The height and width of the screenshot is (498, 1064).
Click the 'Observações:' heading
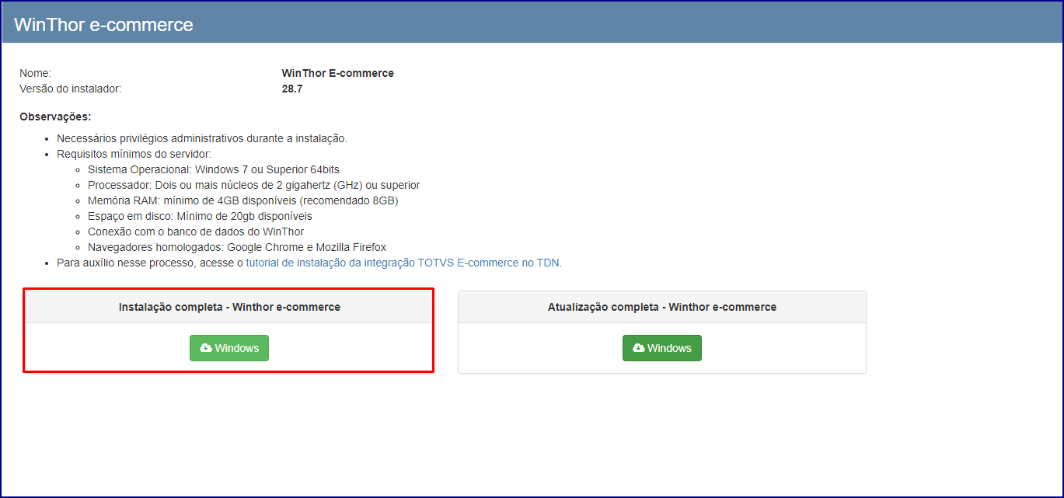pos(55,117)
